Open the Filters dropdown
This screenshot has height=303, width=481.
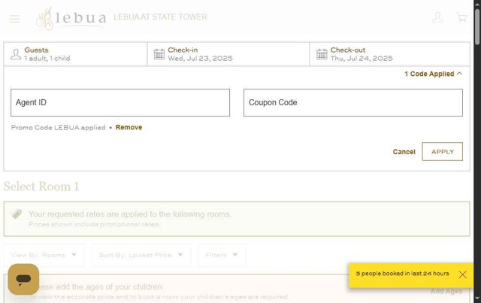pyautogui.click(x=222, y=255)
